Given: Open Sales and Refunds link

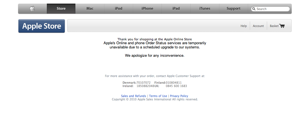Looking at the screenshot, I should [133, 96].
